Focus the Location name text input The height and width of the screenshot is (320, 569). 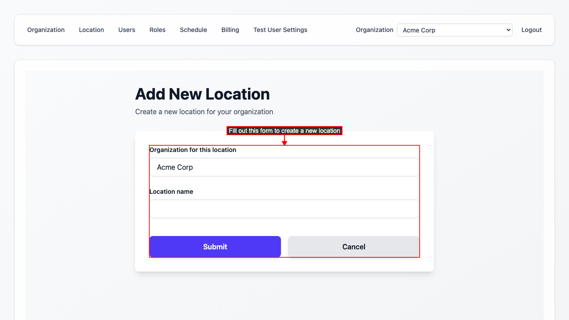[284, 209]
